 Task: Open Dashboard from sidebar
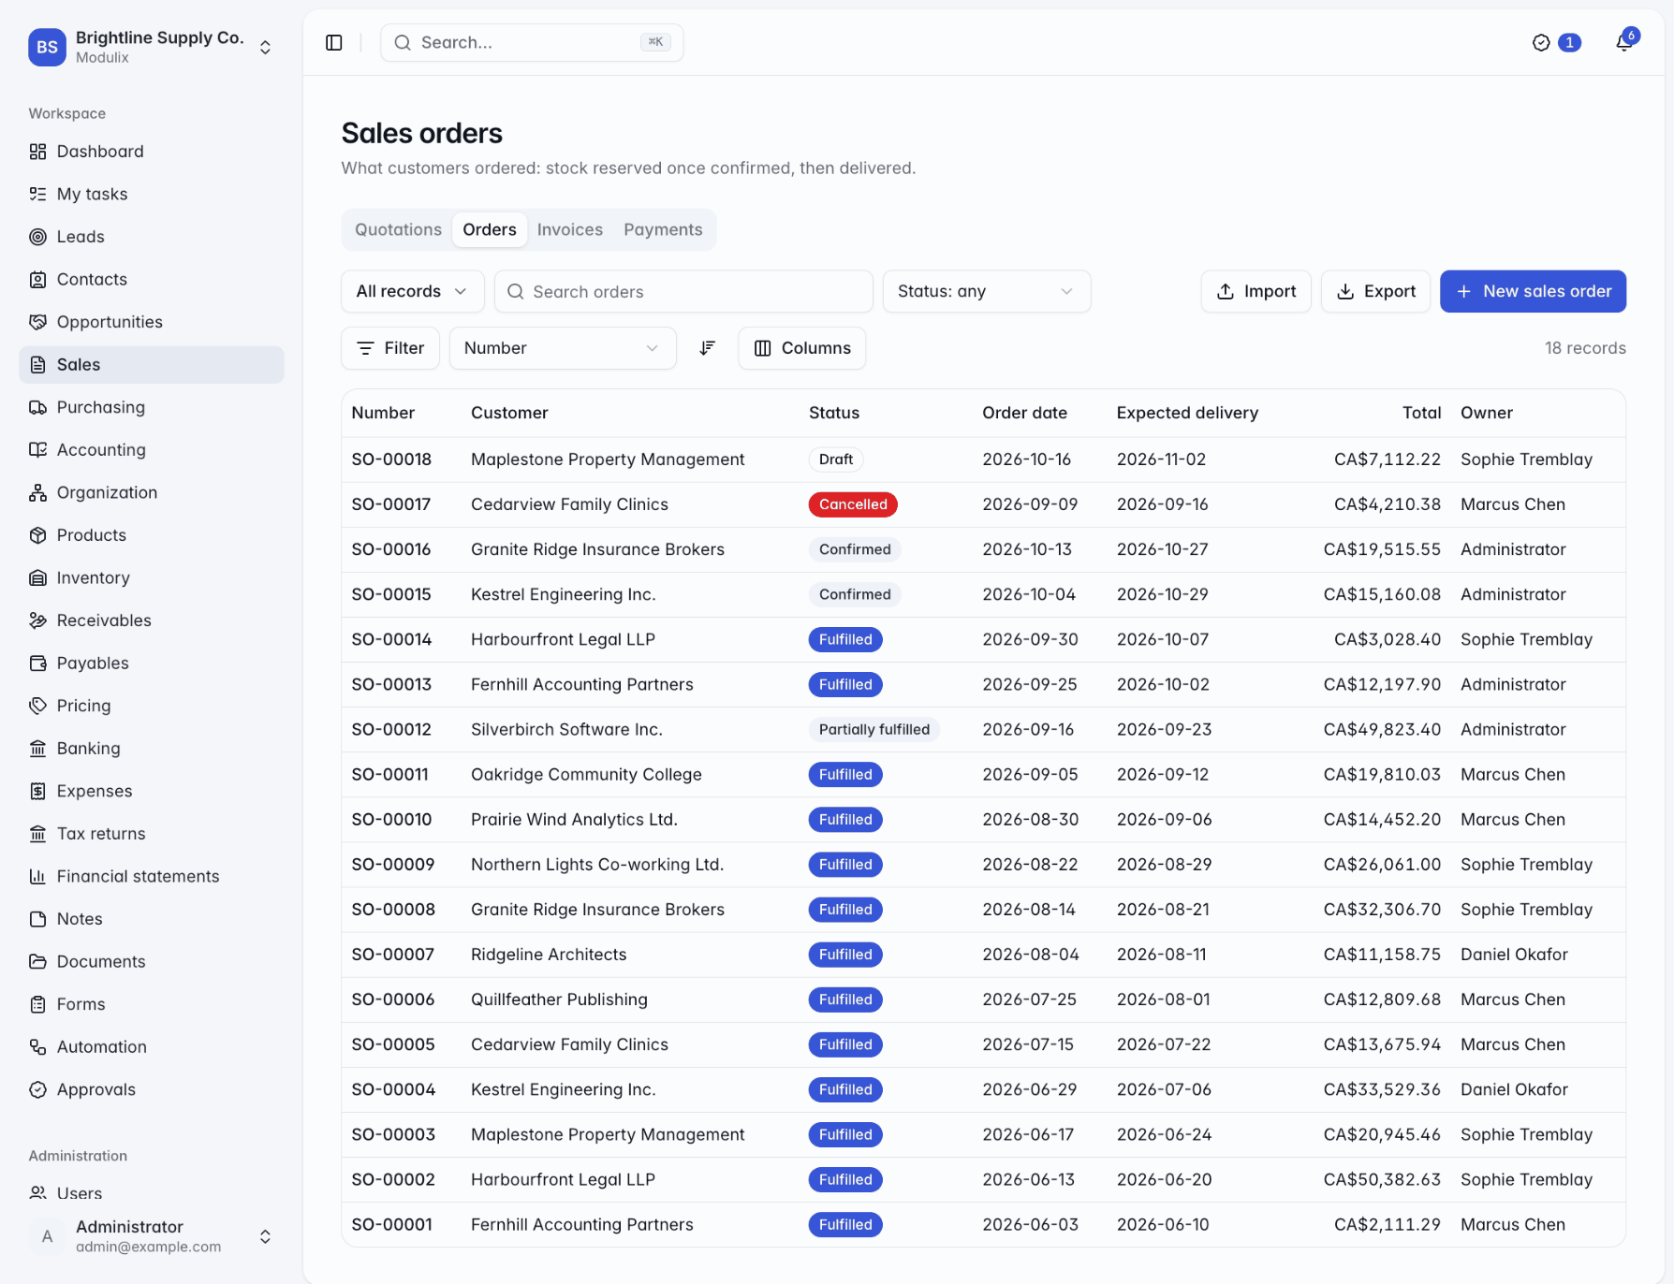click(151, 152)
